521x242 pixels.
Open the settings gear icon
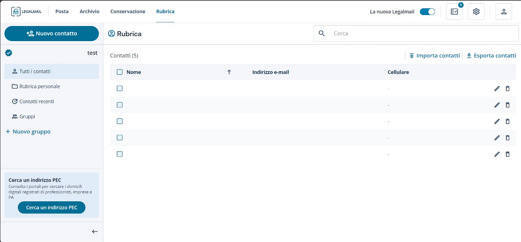pyautogui.click(x=476, y=12)
